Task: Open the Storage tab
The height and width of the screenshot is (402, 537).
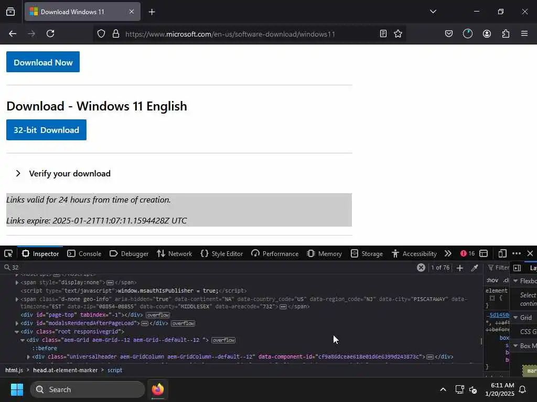Action: [367, 254]
